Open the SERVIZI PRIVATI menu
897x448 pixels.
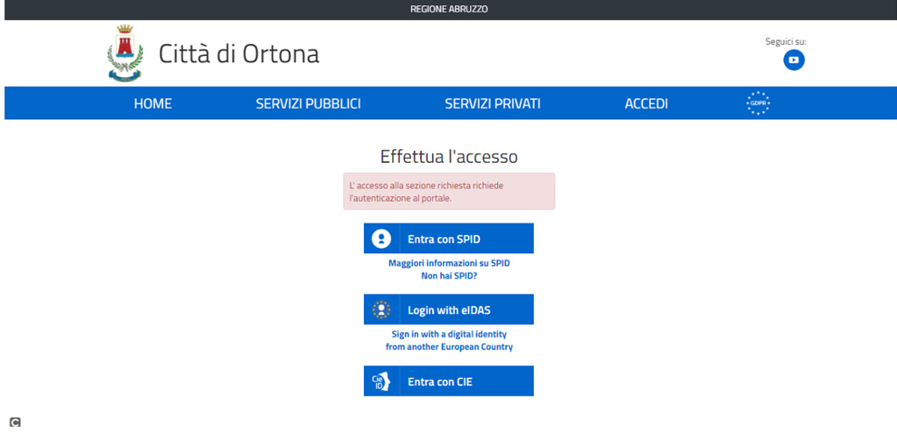click(492, 104)
